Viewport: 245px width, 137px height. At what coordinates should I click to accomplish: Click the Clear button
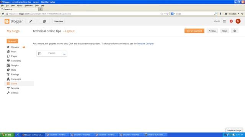tap(225, 31)
